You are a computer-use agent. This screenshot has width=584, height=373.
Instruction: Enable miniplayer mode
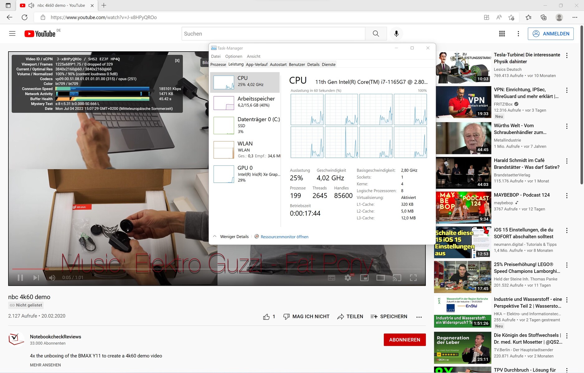click(364, 278)
